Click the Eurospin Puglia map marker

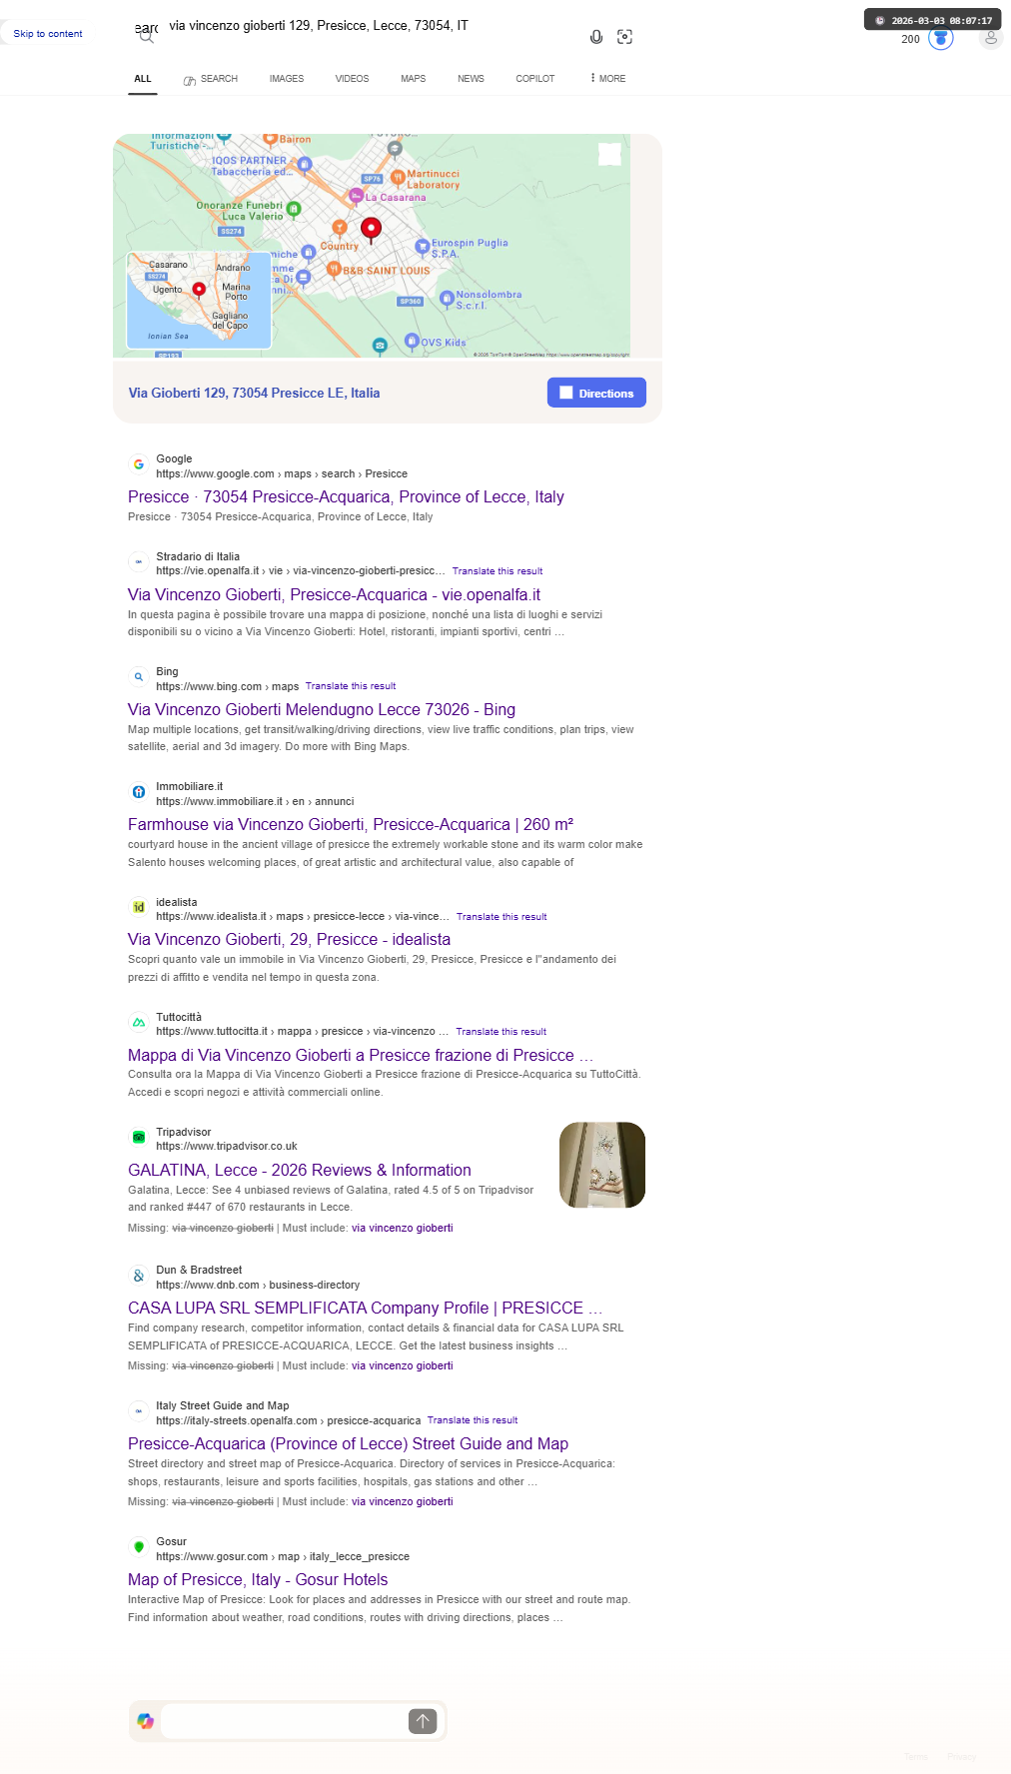[x=422, y=246]
